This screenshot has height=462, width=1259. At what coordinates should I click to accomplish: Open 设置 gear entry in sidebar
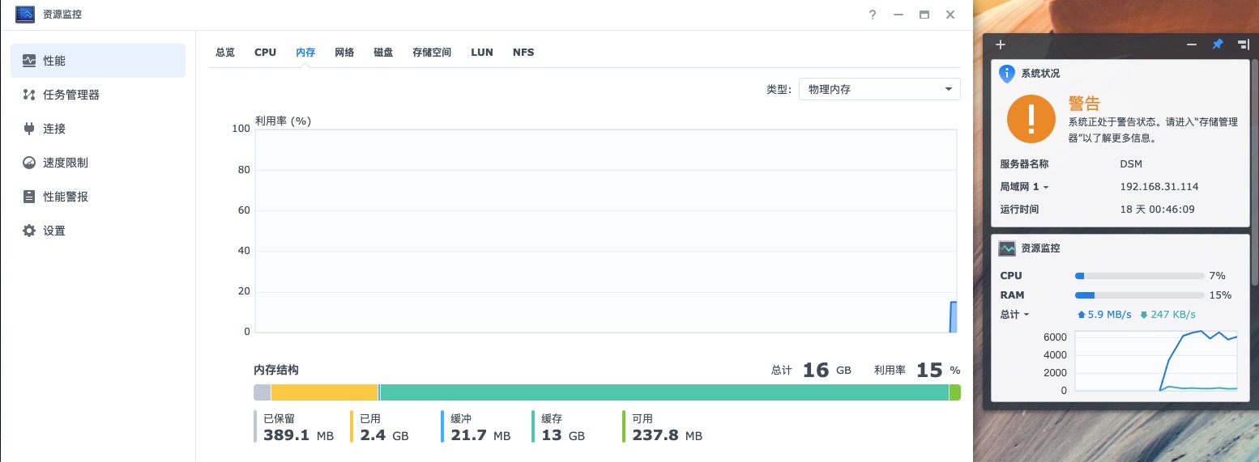pos(98,231)
